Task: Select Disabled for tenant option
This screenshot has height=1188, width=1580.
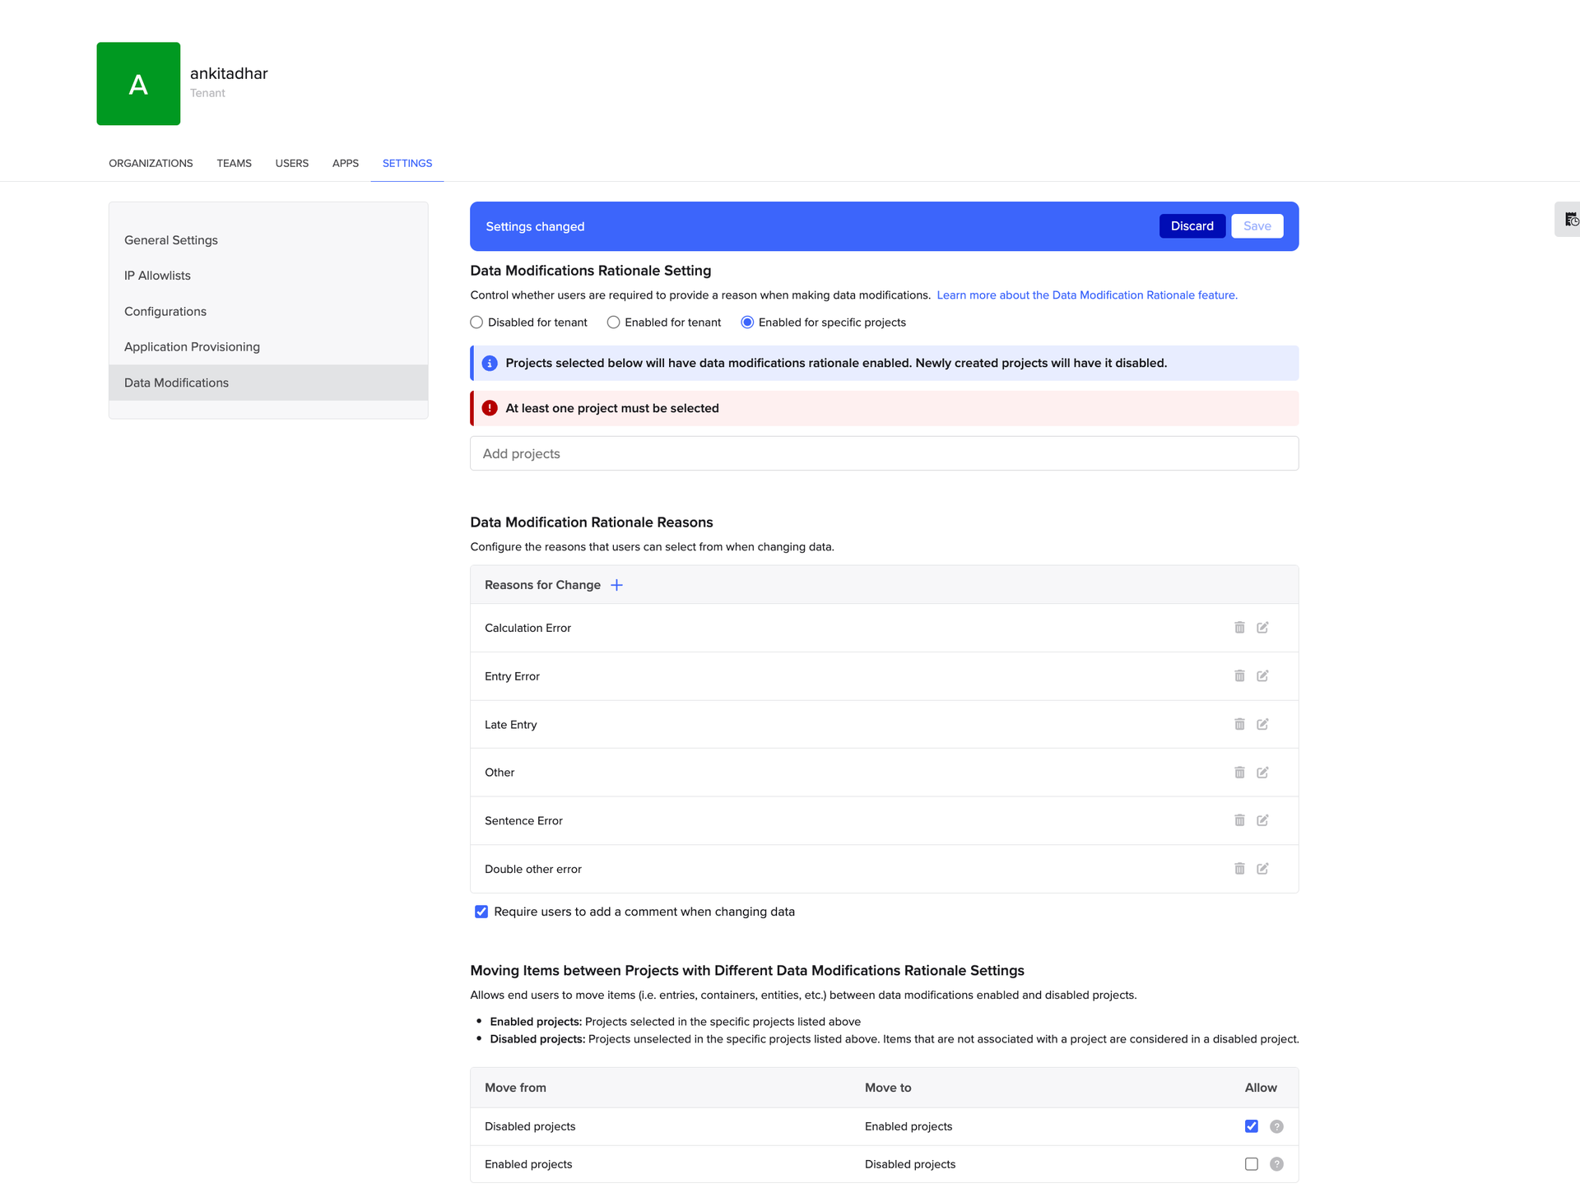Action: pyautogui.click(x=476, y=323)
